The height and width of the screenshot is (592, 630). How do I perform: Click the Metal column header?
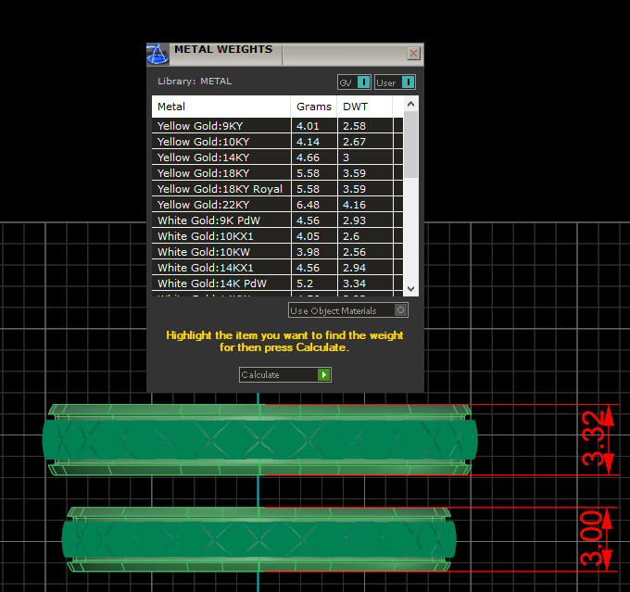tap(220, 107)
